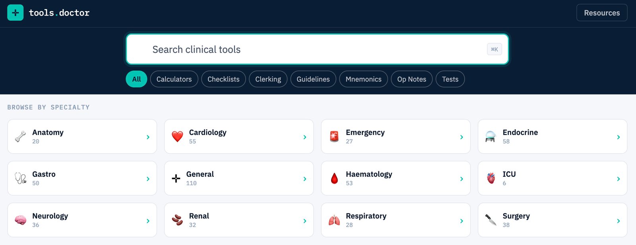636x245 pixels.
Task: Open the Haematology specialty title
Action: click(x=369, y=174)
